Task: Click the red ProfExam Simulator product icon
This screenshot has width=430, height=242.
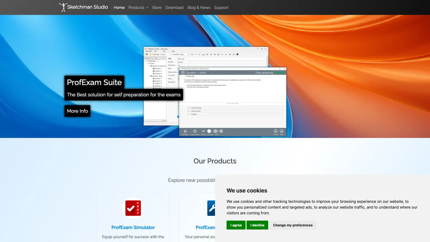Action: pyautogui.click(x=133, y=208)
